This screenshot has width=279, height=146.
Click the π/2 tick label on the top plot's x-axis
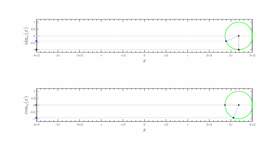(x=166, y=55)
